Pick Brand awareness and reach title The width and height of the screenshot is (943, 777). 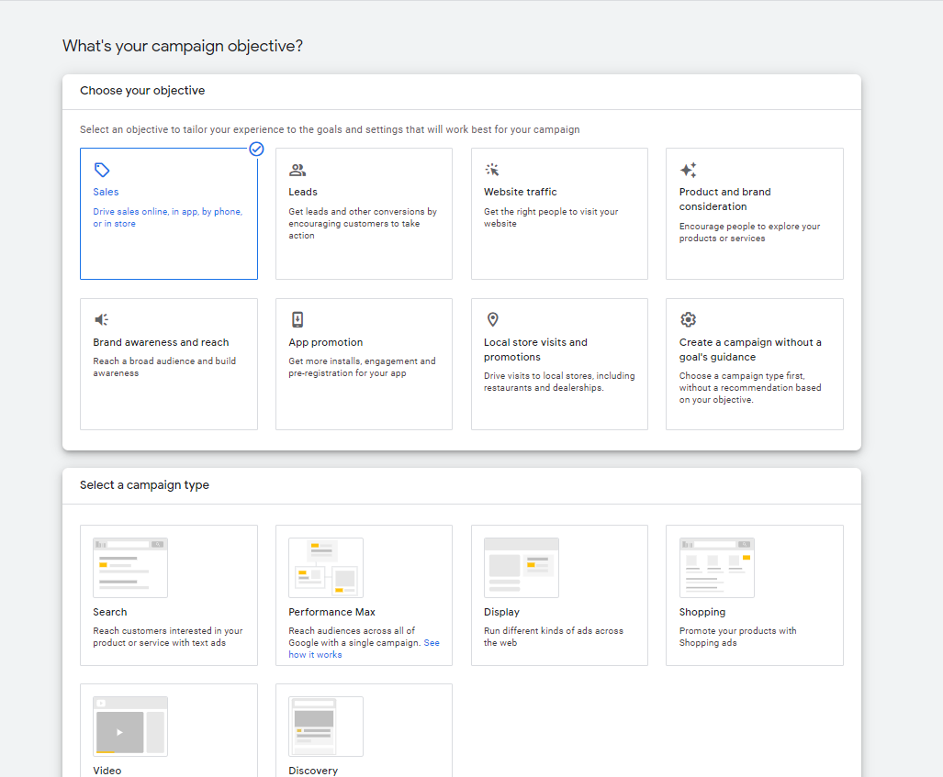(x=161, y=342)
